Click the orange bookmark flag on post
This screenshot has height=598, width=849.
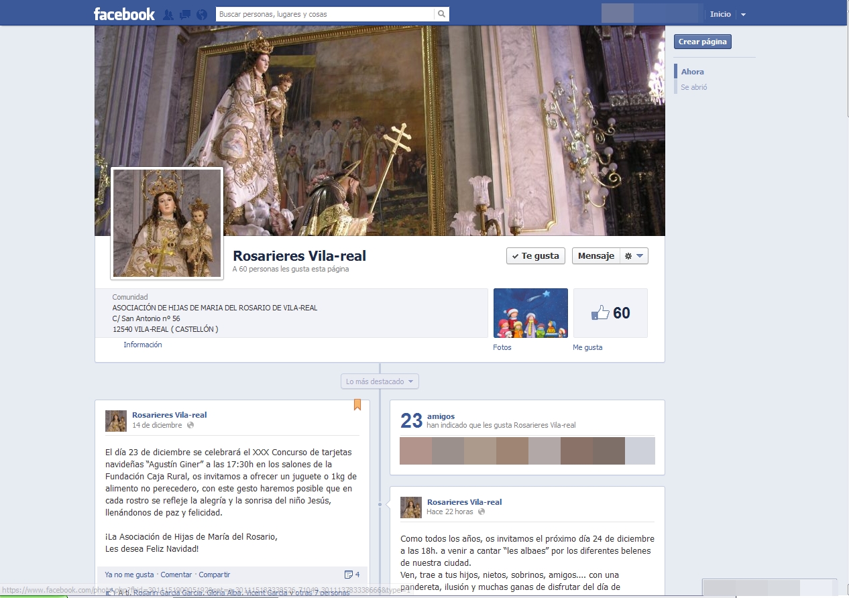pos(357,404)
